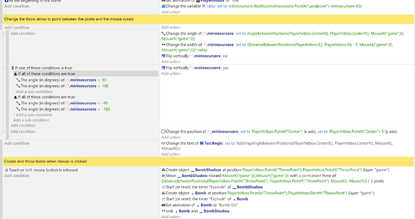Add a condition beside 'Change the text of TestAngle'
Screen dimensions: 415x219
(x=17, y=143)
